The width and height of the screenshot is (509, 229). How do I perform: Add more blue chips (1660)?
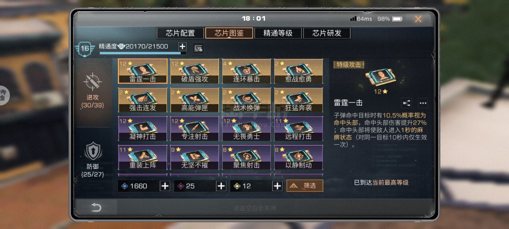click(165, 186)
